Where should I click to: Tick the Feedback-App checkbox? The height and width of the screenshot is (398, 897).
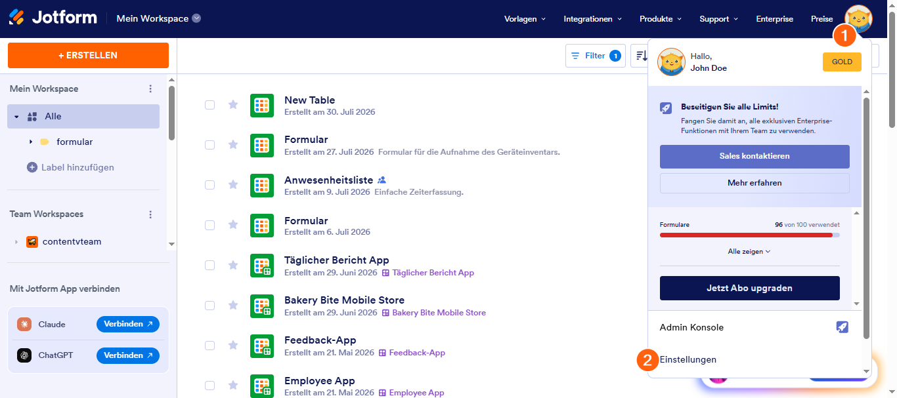pyautogui.click(x=209, y=345)
